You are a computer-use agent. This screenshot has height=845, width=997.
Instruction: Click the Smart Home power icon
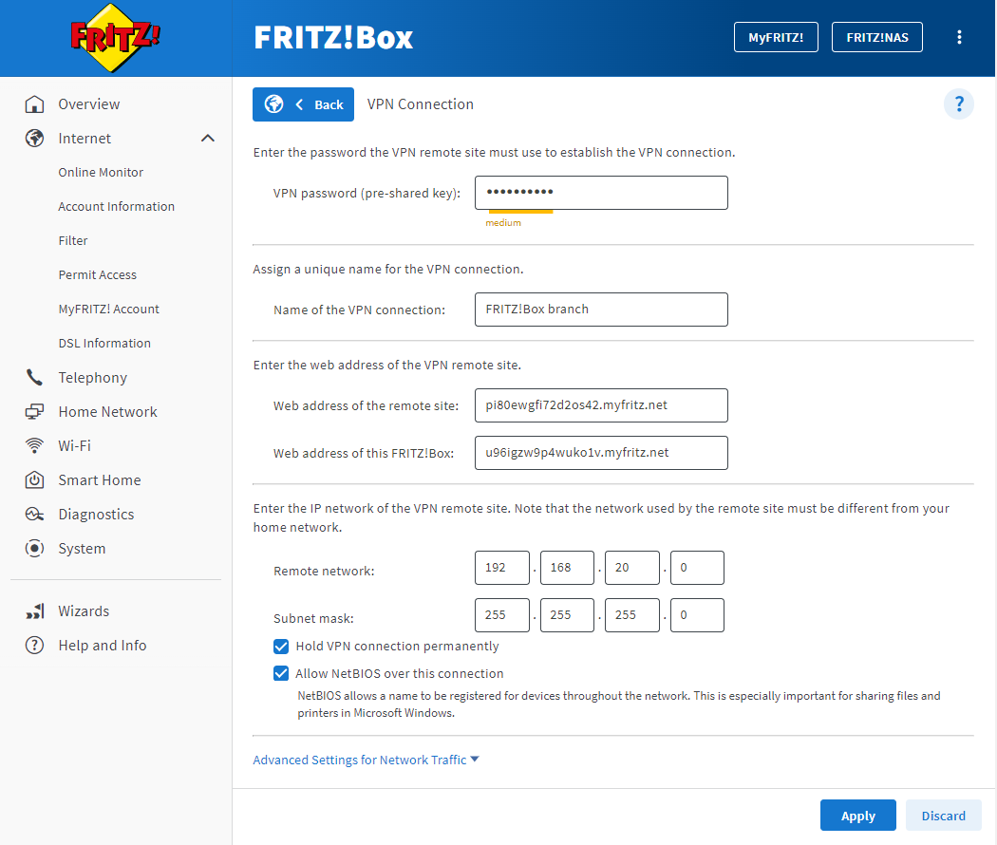coord(34,480)
